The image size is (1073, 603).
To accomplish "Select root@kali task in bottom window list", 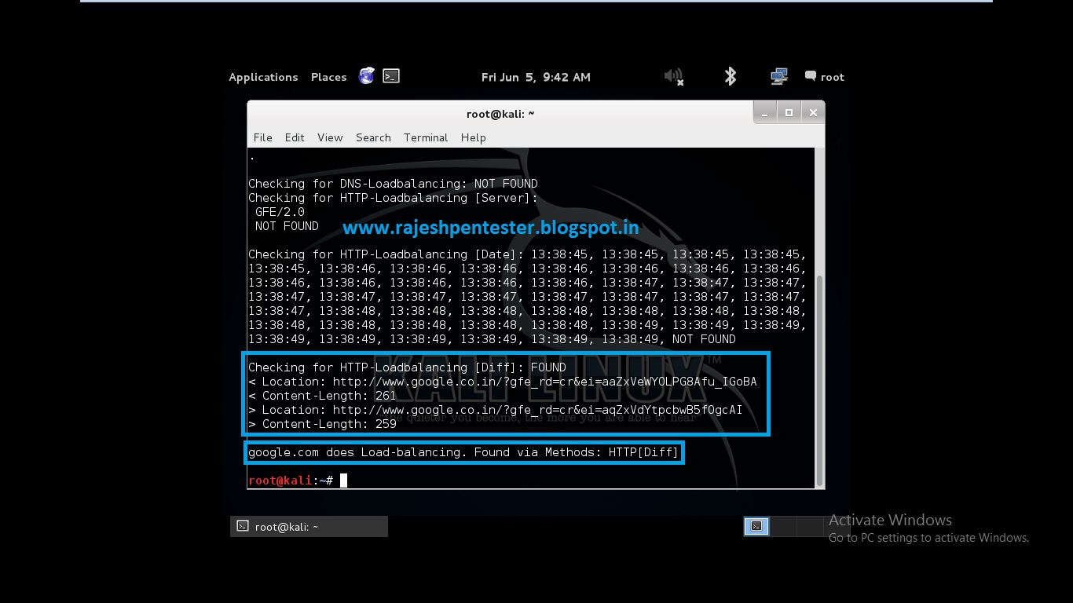I will tap(309, 527).
